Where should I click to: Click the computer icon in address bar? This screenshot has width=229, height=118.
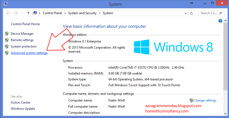click(x=35, y=13)
